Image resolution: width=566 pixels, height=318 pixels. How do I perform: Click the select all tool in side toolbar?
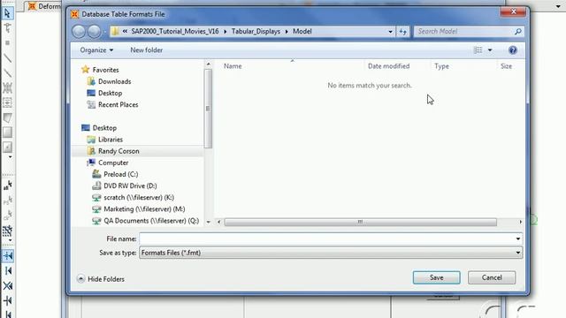coord(7,185)
